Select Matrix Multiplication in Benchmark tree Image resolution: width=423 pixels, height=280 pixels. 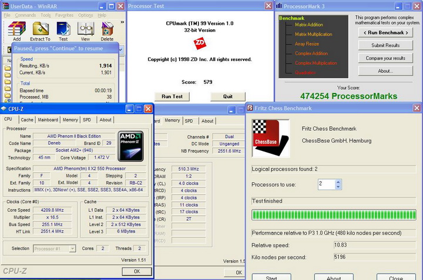(314, 34)
